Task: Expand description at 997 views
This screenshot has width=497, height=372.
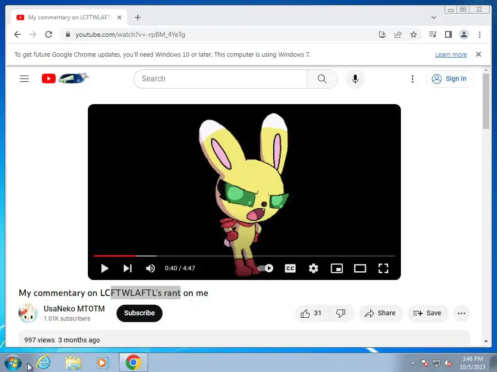Action: [x=244, y=339]
